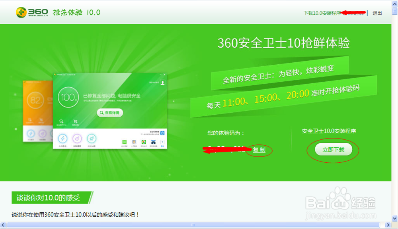Click the 20:00 time in the yellow schedule text
The image size is (398, 229).
tap(298, 94)
